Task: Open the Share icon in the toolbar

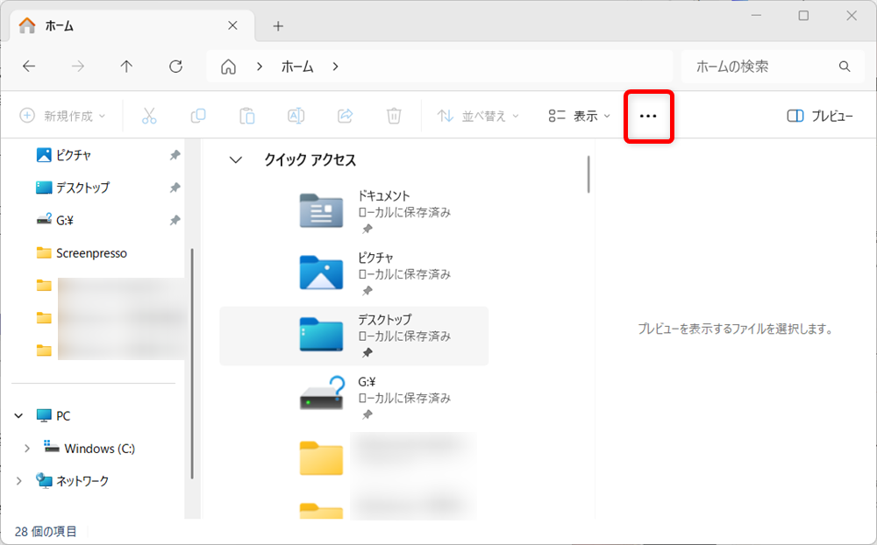Action: [x=345, y=115]
